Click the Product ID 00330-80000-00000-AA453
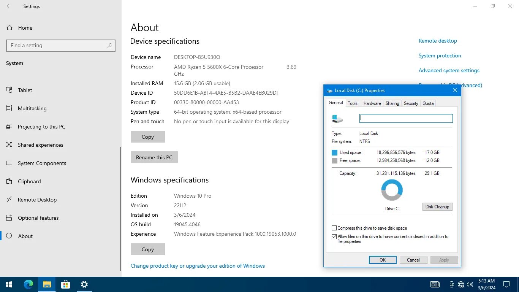The image size is (519, 292). tap(206, 102)
